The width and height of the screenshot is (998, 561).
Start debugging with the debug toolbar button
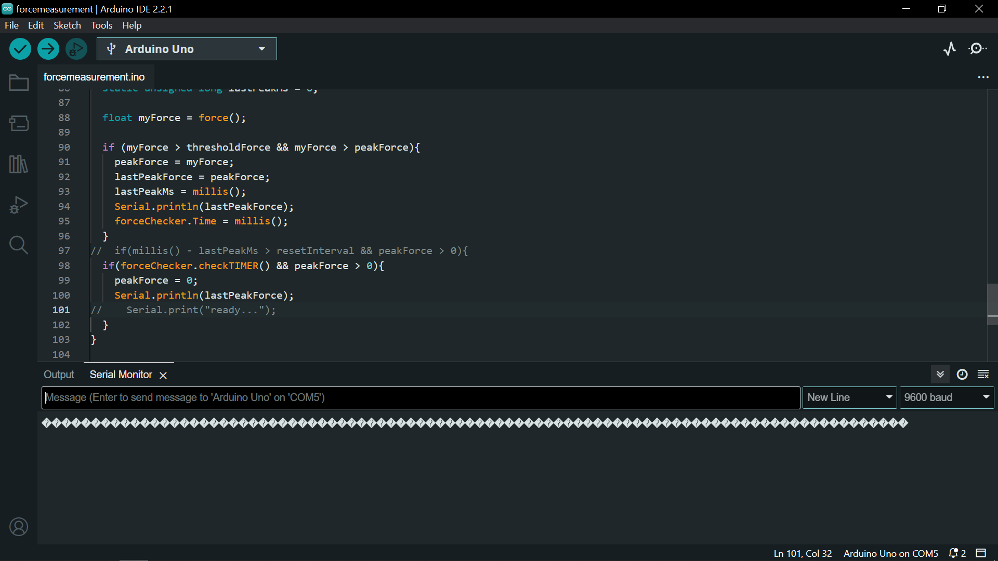click(x=76, y=49)
